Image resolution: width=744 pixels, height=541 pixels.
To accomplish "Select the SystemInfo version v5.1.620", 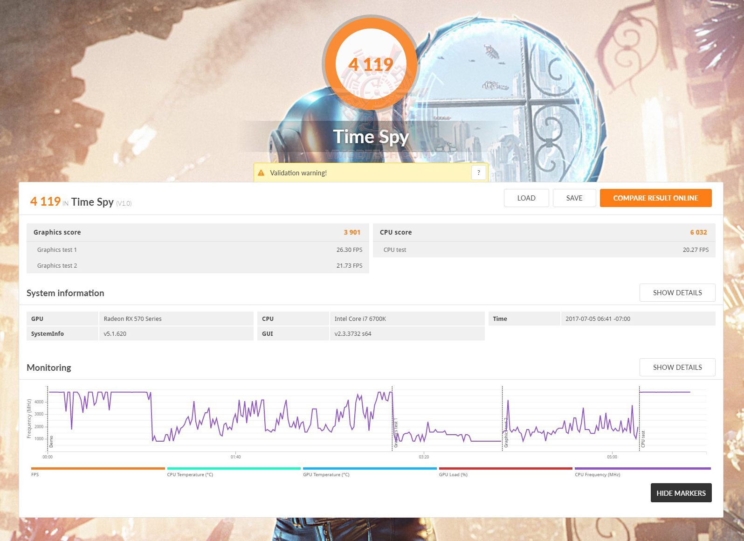I will (x=115, y=334).
